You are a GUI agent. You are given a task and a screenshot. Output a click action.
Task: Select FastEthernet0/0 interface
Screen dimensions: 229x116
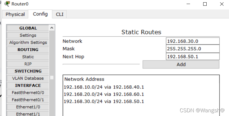[28, 93]
